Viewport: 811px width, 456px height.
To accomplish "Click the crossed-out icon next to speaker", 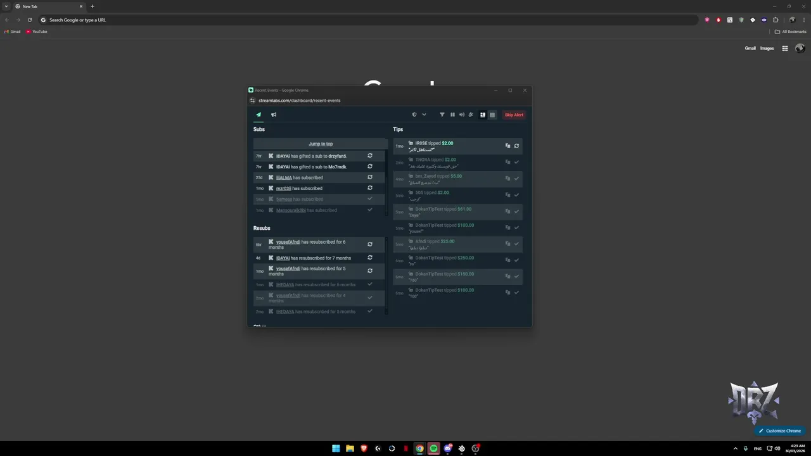I will [471, 115].
